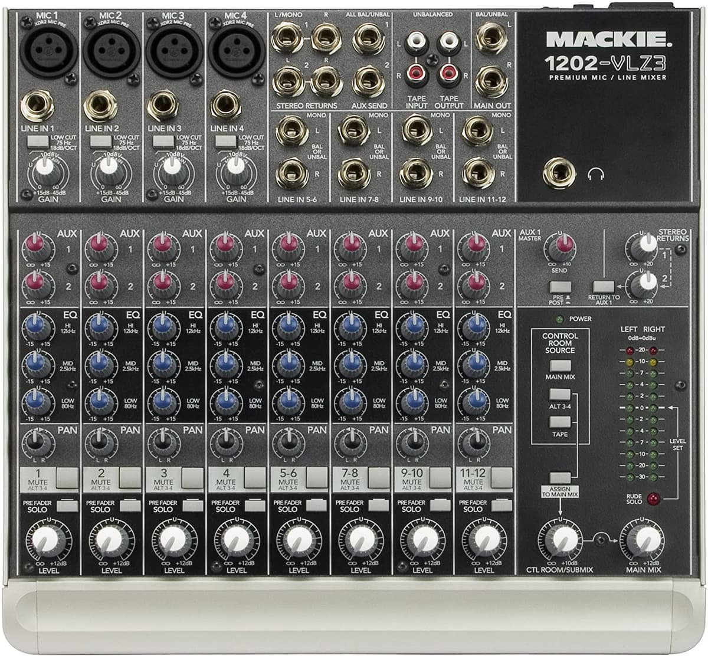
Task: Select TAPE as control room source
Action: tap(560, 422)
